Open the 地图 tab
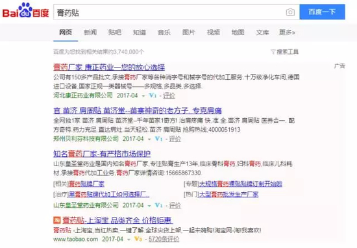This screenshot has height=248, width=357. [x=238, y=32]
